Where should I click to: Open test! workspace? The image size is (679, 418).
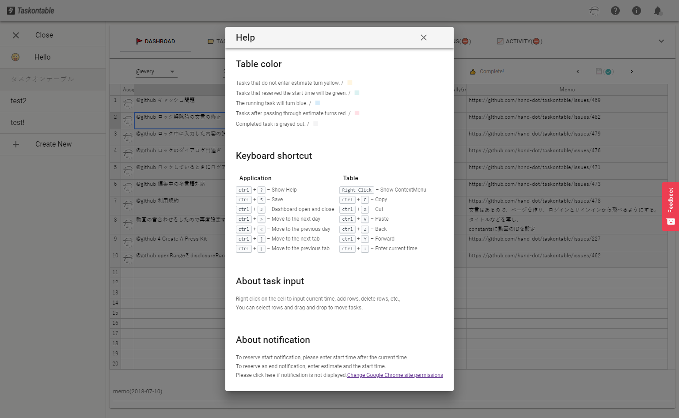[53, 122]
